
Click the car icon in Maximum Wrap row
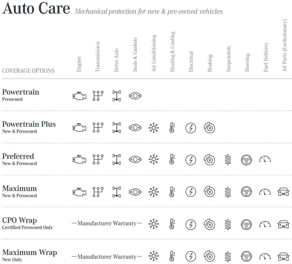point(283,257)
